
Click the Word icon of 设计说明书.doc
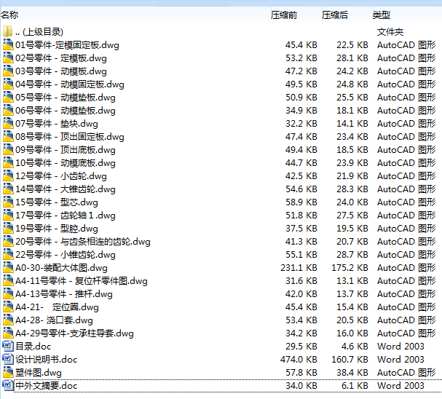tap(8, 359)
